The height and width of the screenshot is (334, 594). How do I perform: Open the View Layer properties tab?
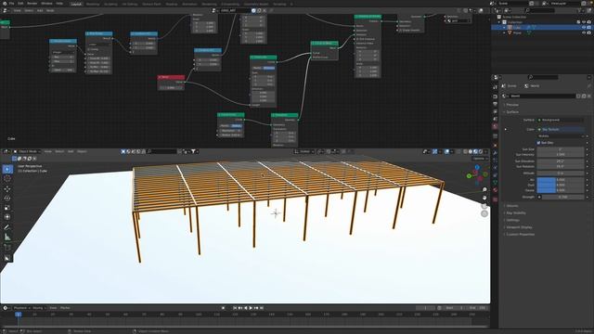click(495, 111)
